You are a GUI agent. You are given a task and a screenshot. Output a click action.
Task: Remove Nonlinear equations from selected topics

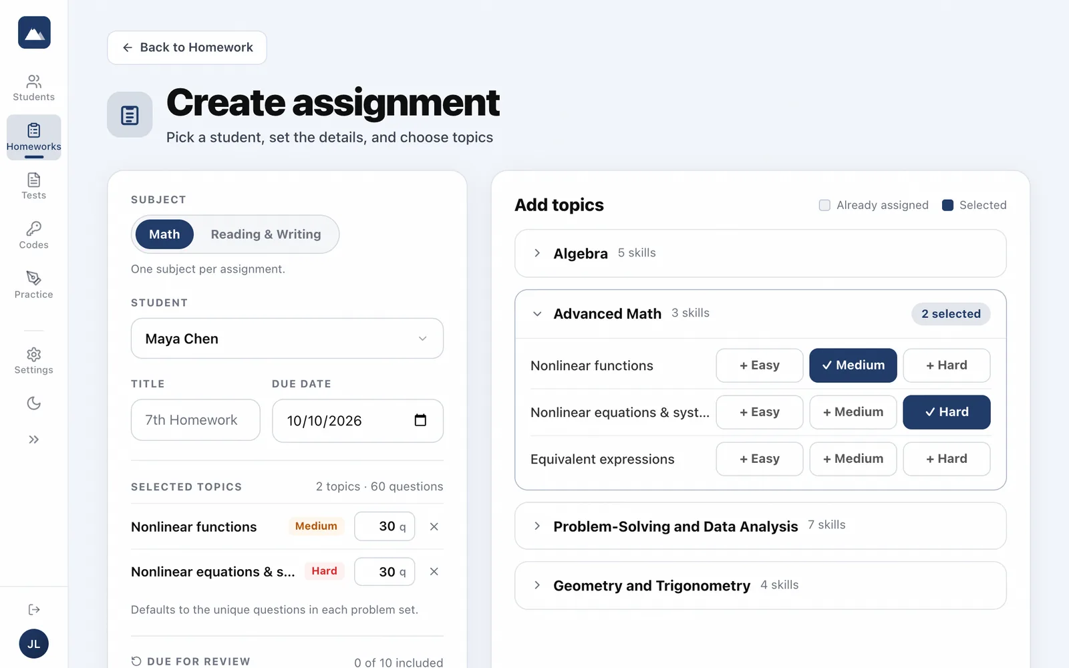tap(434, 572)
